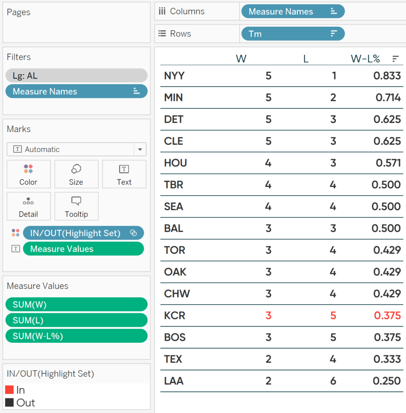Select the Lg: AL filter pill
This screenshot has height=413, width=406.
[x=76, y=75]
